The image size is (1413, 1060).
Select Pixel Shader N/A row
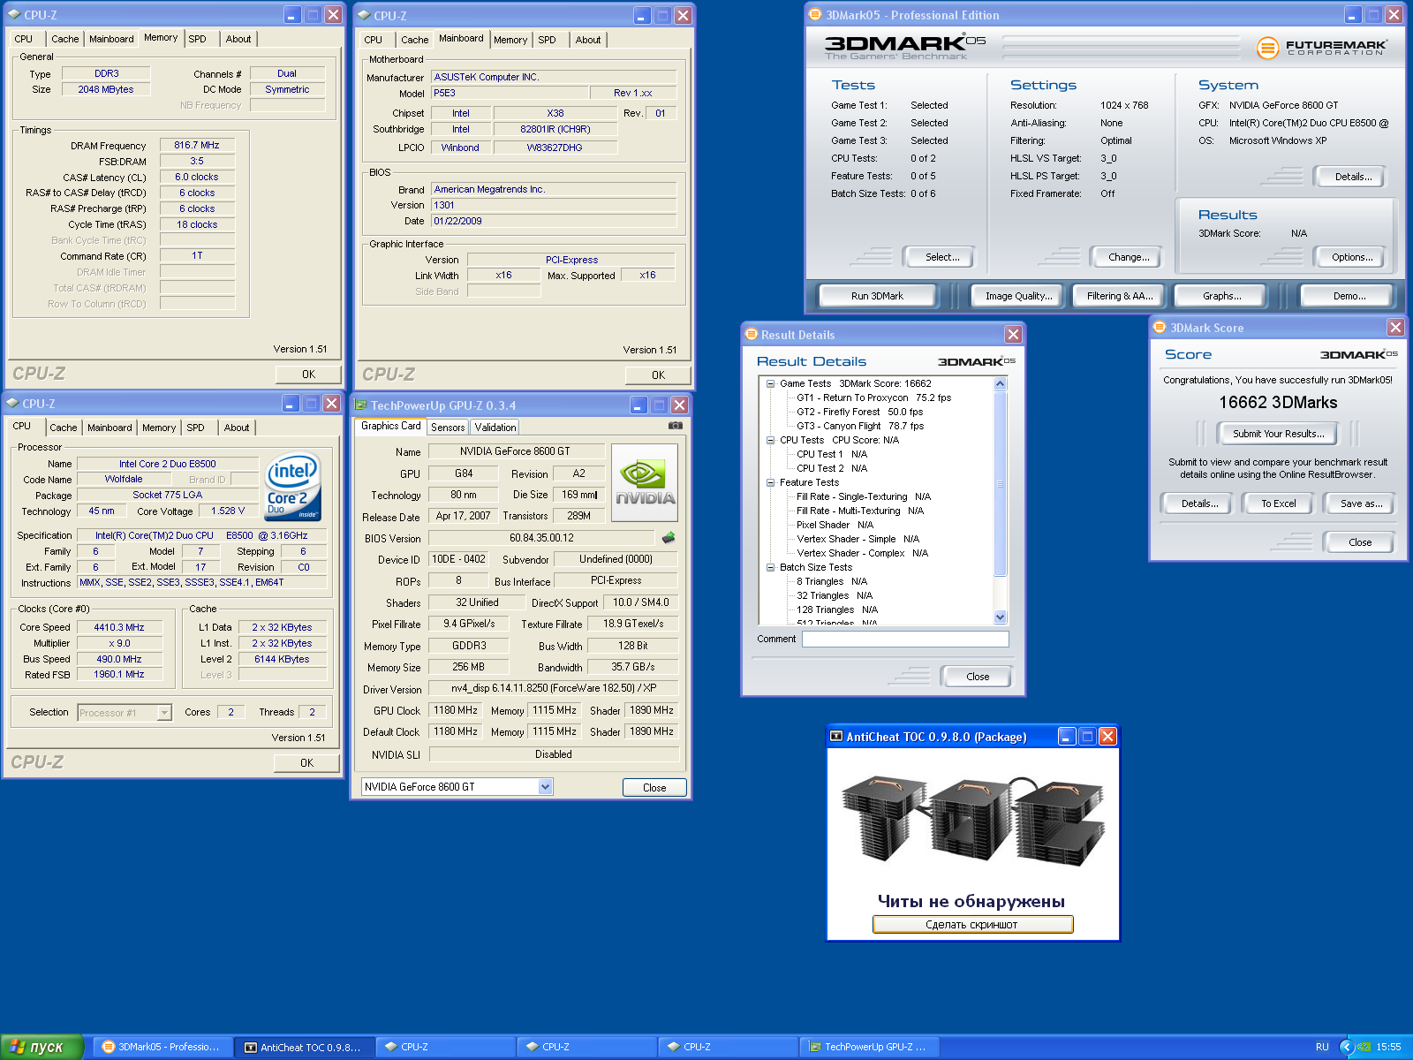(x=835, y=525)
